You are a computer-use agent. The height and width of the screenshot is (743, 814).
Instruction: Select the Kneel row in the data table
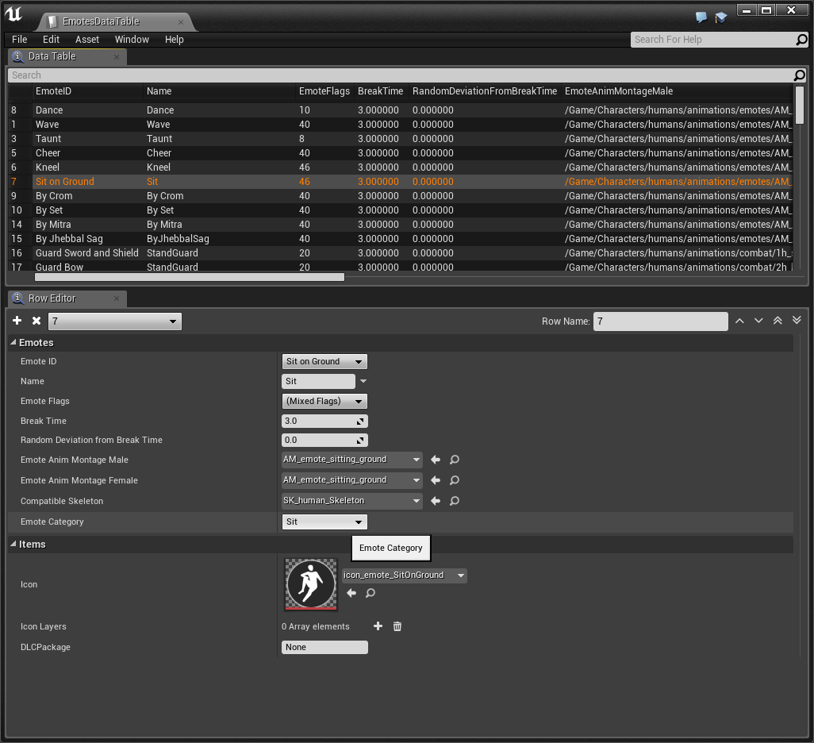(48, 167)
